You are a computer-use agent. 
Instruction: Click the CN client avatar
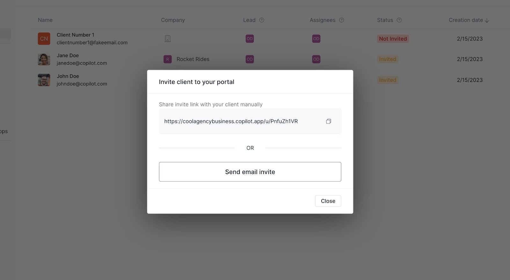[x=44, y=39]
